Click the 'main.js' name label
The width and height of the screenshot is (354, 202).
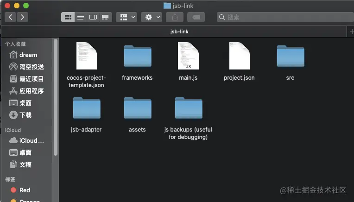[x=188, y=78]
